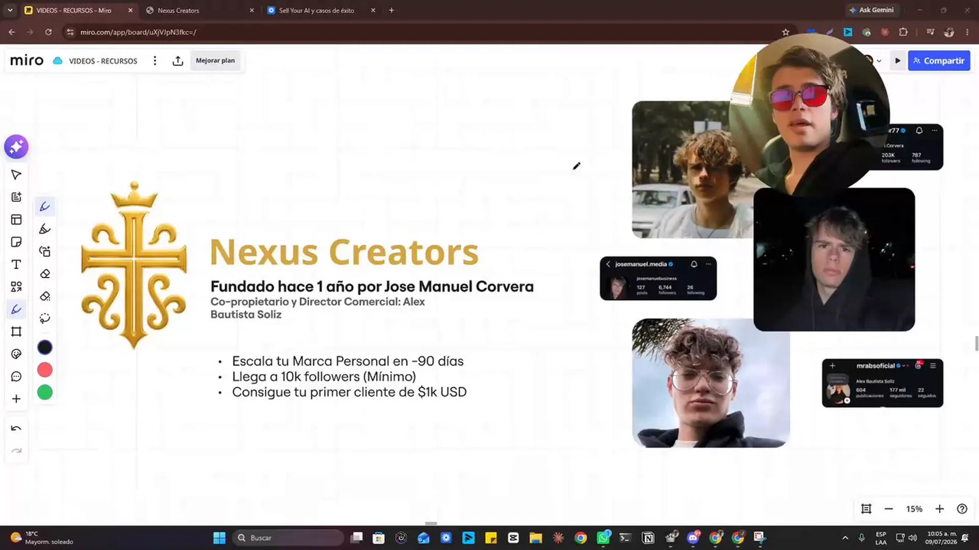The width and height of the screenshot is (979, 550).
Task: Select the mrabsoficial Instagram profile card
Action: coord(882,383)
